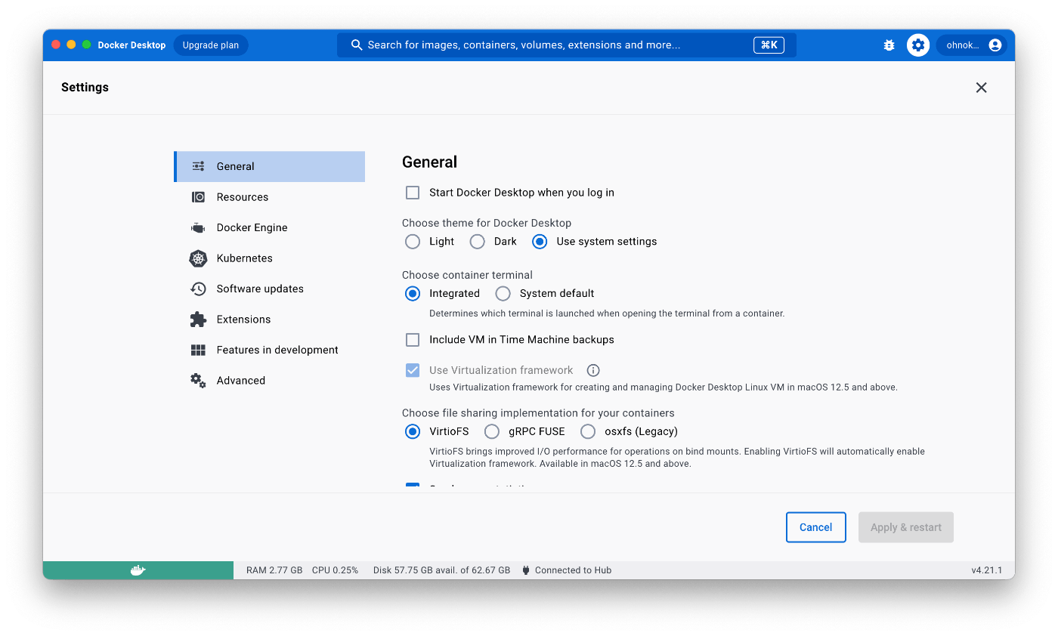
Task: Click the Connected to Hub status text
Action: click(573, 570)
